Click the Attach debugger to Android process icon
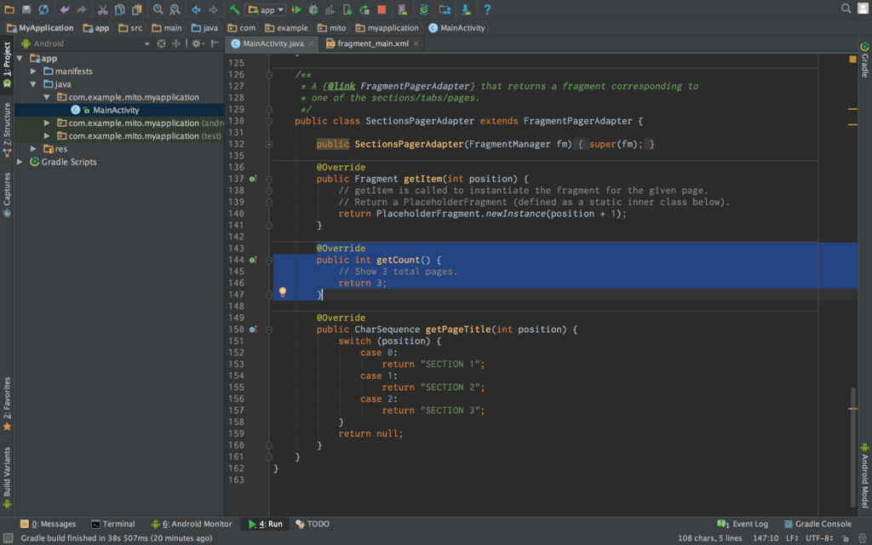The width and height of the screenshot is (872, 545). (347, 9)
